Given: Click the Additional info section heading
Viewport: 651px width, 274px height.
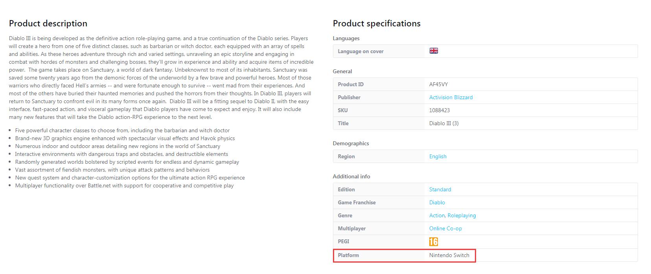Looking at the screenshot, I should (x=351, y=176).
